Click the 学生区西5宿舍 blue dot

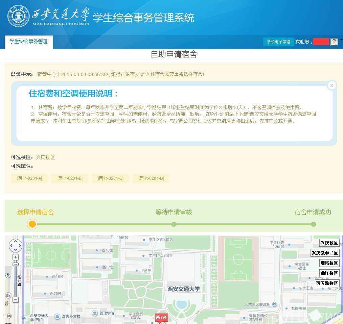pyautogui.click(x=143, y=256)
